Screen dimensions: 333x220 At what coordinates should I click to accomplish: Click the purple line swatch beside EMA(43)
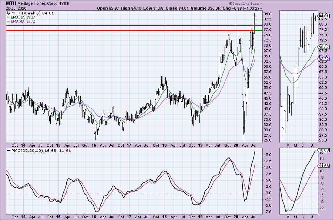coord(9,21)
